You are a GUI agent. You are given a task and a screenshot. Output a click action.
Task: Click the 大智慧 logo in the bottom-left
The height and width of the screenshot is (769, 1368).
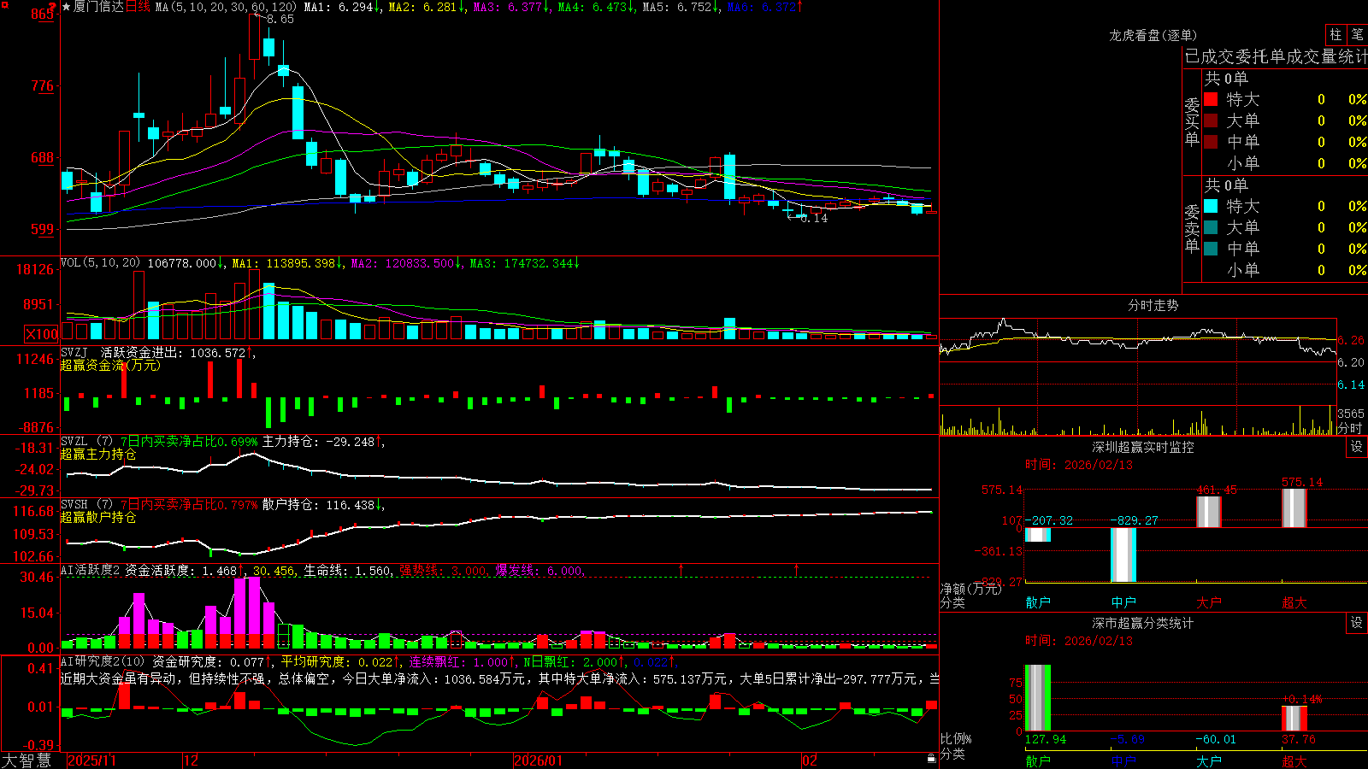[27, 760]
